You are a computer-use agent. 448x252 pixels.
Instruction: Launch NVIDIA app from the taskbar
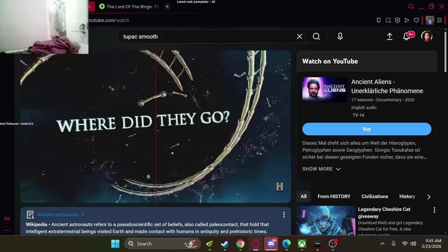point(209,244)
